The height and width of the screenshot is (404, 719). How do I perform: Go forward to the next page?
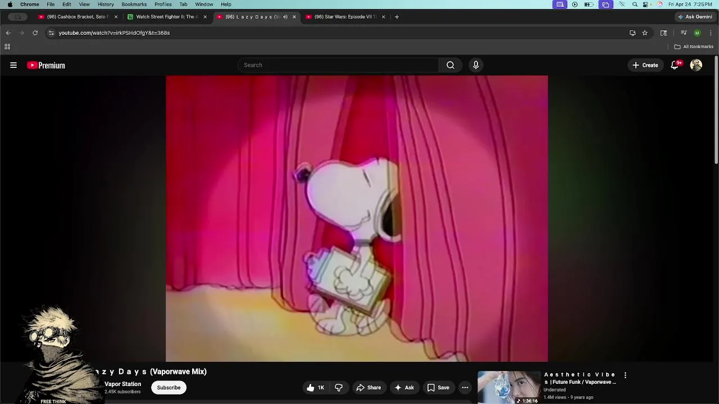21,33
